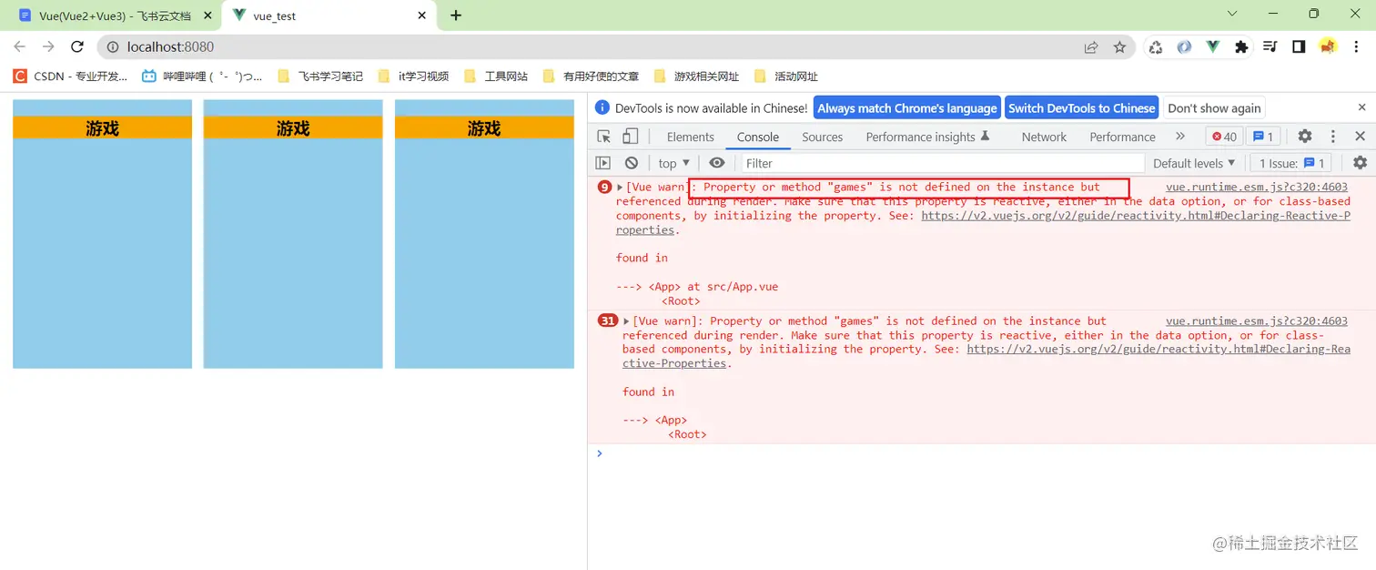Image resolution: width=1376 pixels, height=570 pixels.
Task: Click the share page icon
Action: 1091,47
